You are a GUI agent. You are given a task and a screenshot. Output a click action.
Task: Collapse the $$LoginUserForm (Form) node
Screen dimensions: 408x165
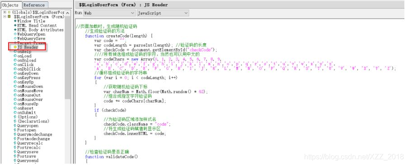point(5,17)
